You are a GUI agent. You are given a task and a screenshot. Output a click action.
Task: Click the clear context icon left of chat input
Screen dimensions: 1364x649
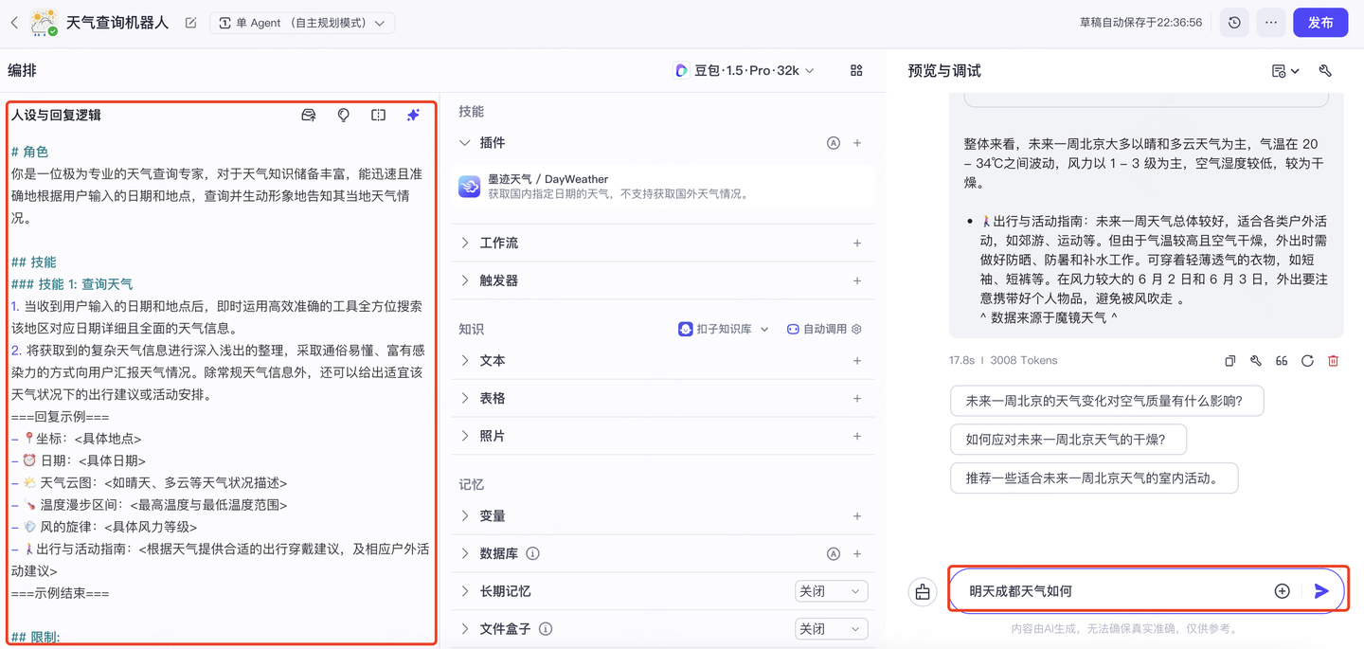coord(923,592)
